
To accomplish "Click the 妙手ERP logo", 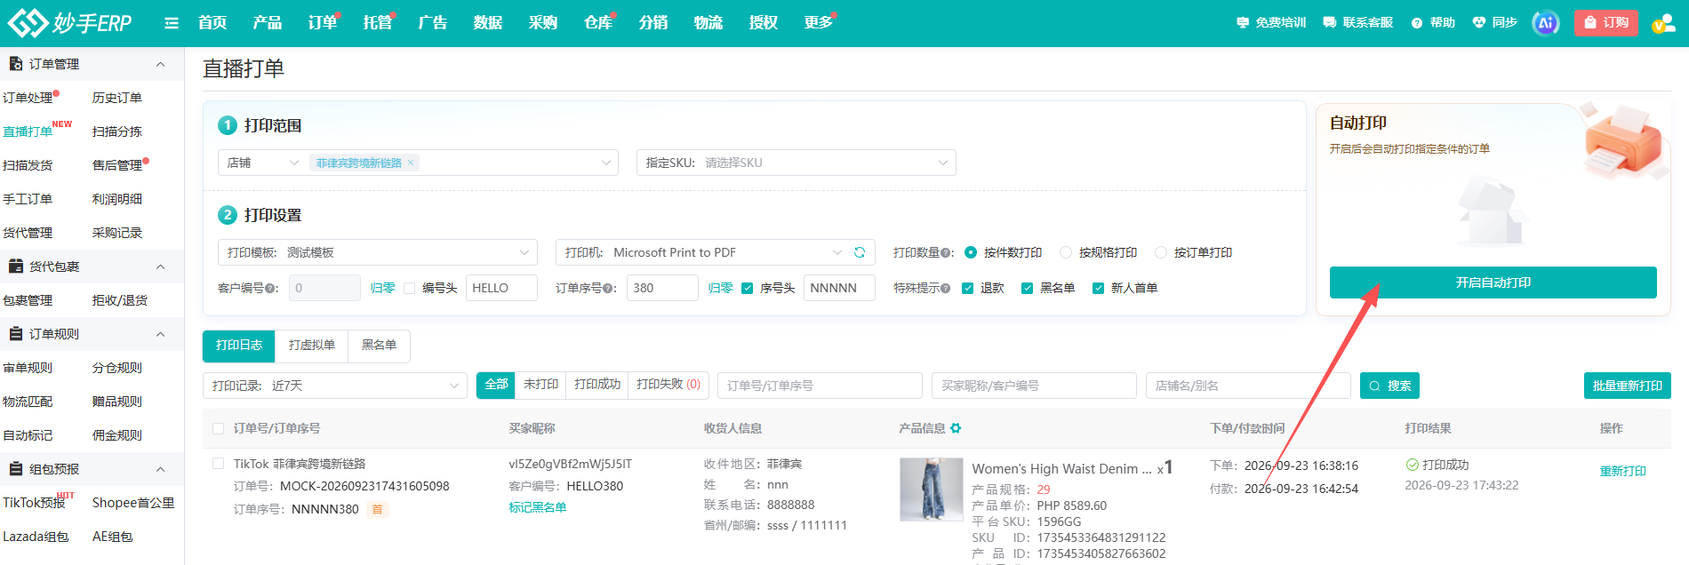I will 69,23.
